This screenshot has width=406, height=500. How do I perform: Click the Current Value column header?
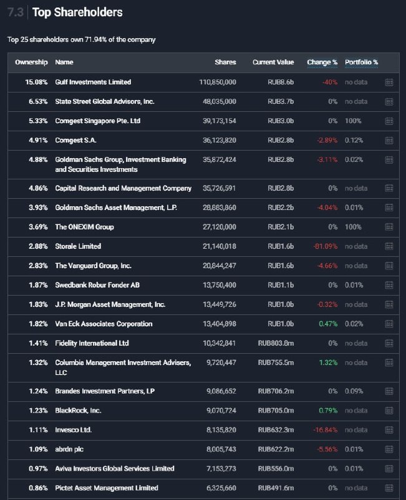[x=273, y=62]
